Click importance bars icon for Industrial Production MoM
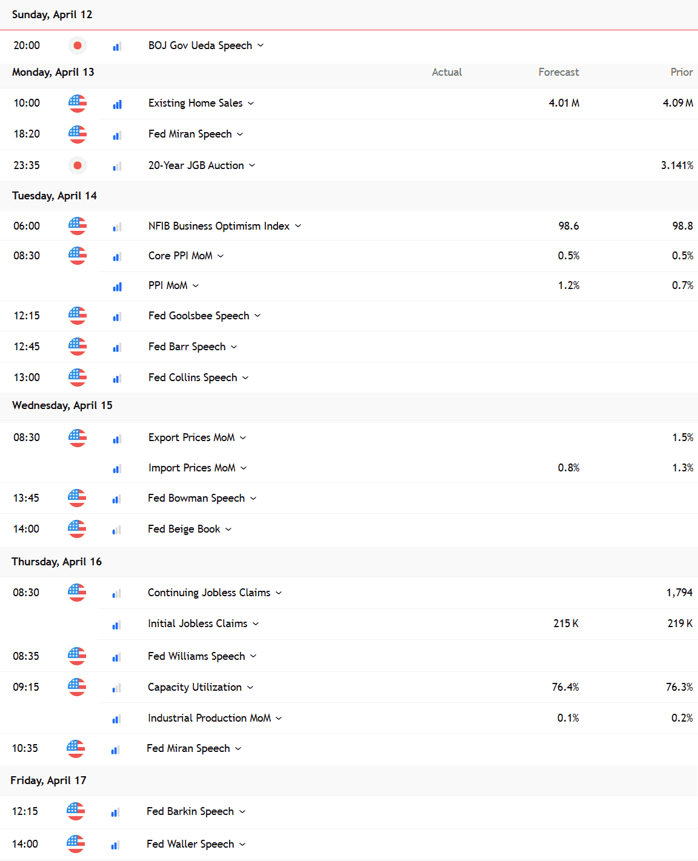698x861 pixels. [x=116, y=719]
